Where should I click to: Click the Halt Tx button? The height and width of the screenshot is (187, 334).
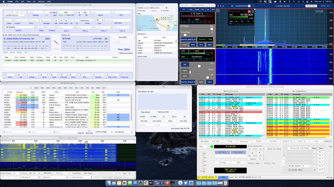click(302, 141)
